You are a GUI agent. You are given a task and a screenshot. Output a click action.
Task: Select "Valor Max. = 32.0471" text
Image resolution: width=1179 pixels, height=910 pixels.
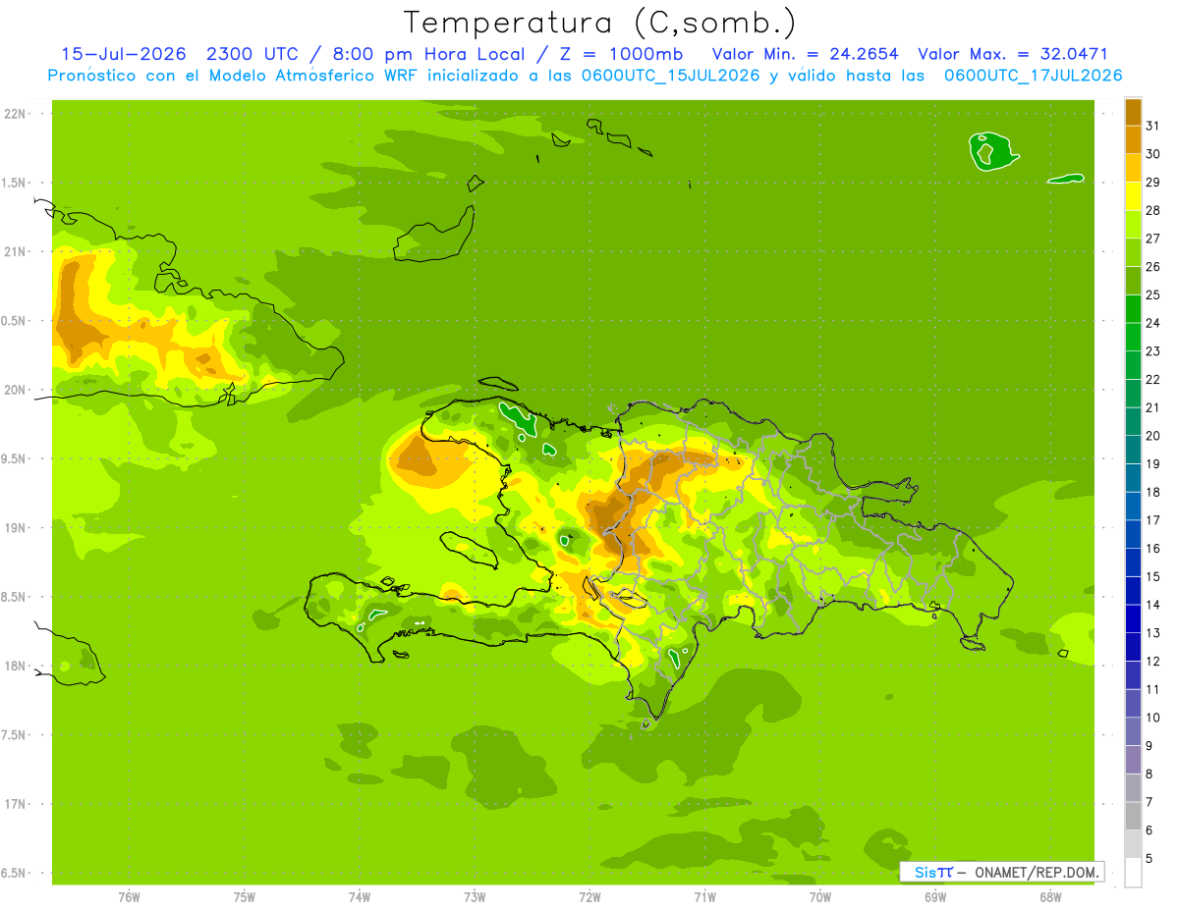tap(1013, 54)
